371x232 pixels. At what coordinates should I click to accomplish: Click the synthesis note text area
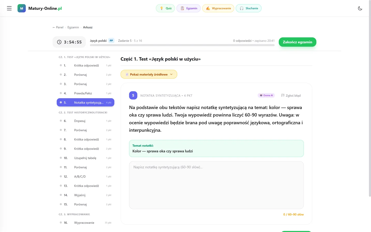[216, 185]
